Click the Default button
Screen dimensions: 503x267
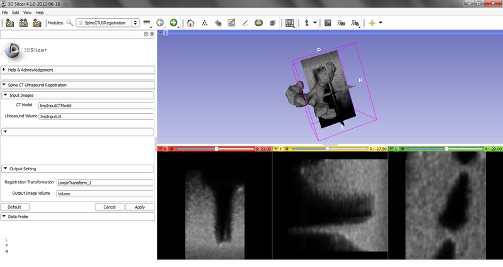coord(14,207)
